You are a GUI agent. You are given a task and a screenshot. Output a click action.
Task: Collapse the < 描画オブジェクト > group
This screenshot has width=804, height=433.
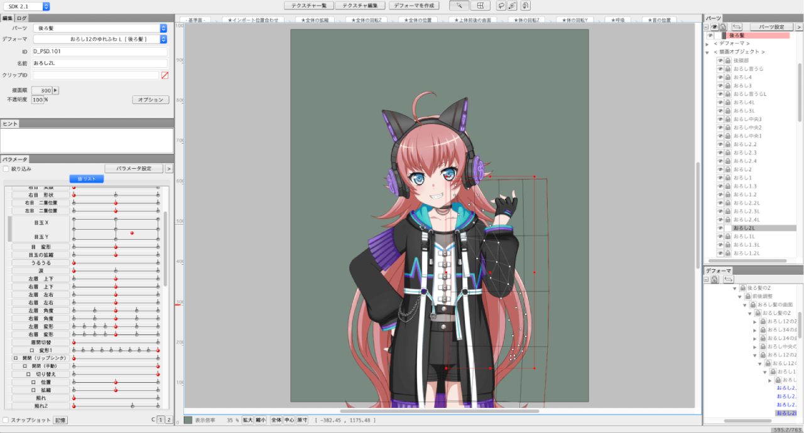click(x=708, y=52)
